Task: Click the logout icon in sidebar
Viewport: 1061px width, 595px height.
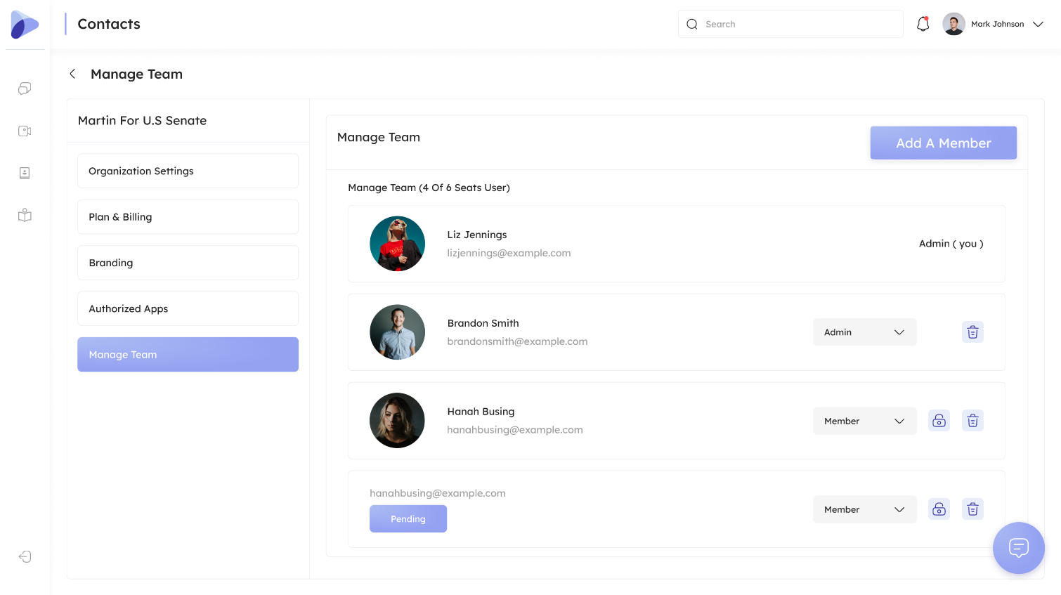Action: coord(25,556)
